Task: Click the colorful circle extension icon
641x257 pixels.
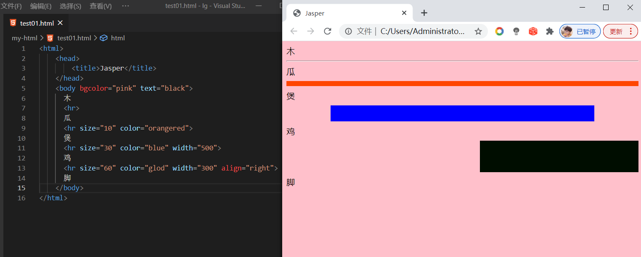Action: pos(499,31)
